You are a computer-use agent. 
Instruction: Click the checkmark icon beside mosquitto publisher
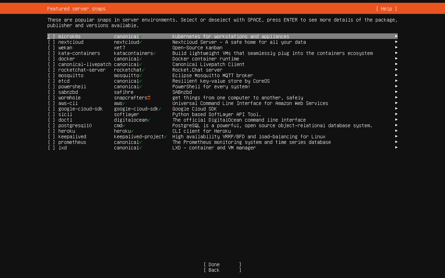point(140,75)
